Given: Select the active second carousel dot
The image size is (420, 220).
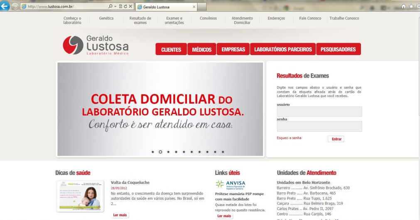Looking at the screenshot, I should coord(160,152).
